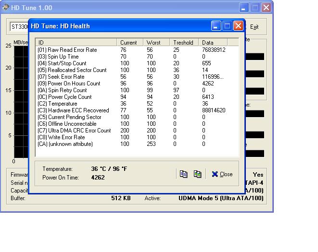The width and height of the screenshot is (318, 252).
Task: Click data value 76838912
Action: coord(214,50)
